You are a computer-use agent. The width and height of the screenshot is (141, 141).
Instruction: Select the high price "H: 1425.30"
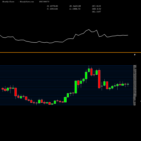click(x=75, y=6)
